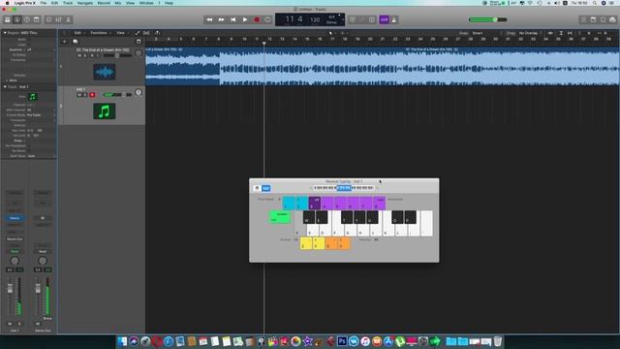Click the red record button
620x349 pixels.
(257, 19)
